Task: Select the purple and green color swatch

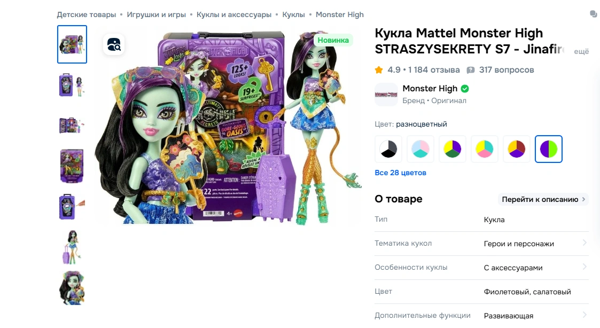Action: 548,149
